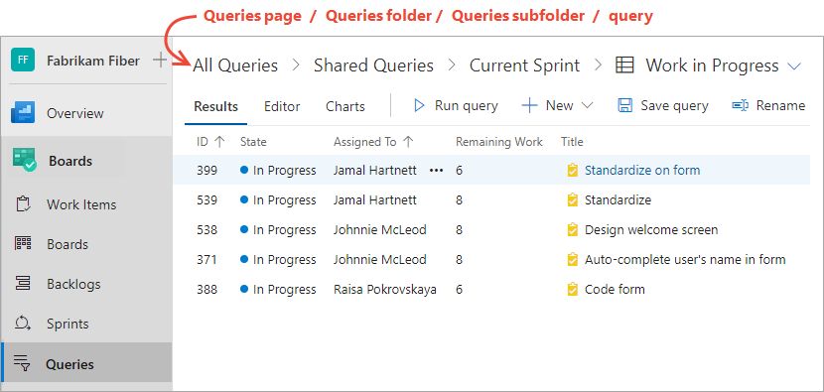Click the Boards hub icon
824x392 pixels.
[24, 160]
